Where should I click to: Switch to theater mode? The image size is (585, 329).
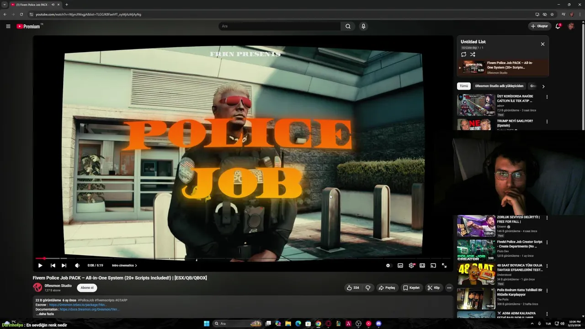pyautogui.click(x=422, y=265)
